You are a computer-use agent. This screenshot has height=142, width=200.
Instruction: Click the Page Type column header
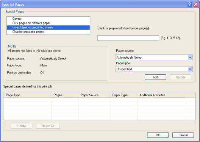pos(27,95)
